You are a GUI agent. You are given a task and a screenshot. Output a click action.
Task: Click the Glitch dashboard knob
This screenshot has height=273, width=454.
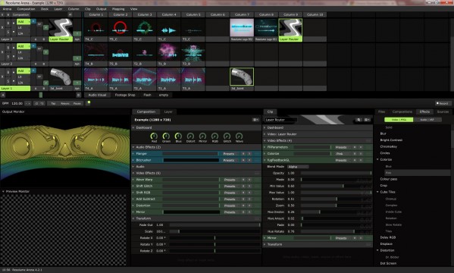point(227,136)
